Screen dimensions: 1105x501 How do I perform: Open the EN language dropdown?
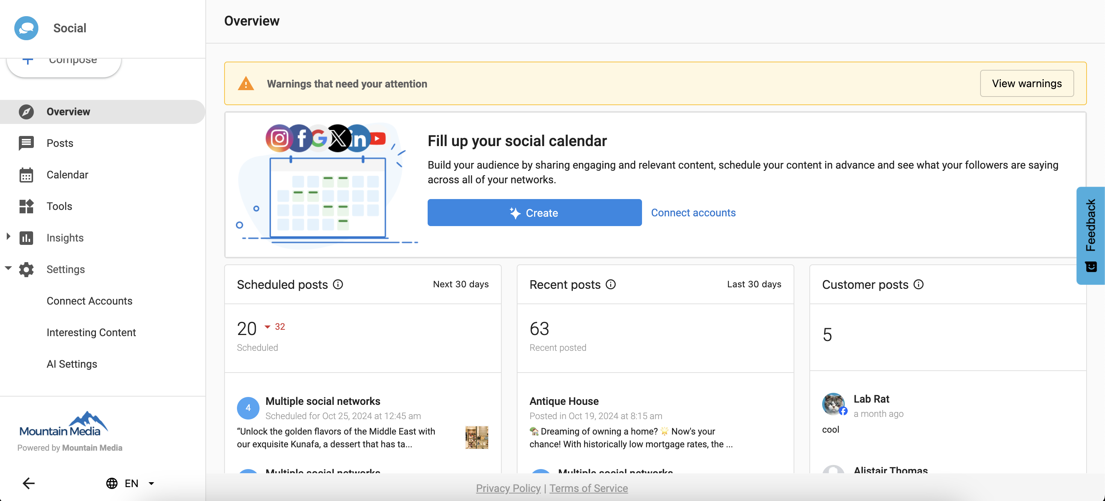(131, 483)
